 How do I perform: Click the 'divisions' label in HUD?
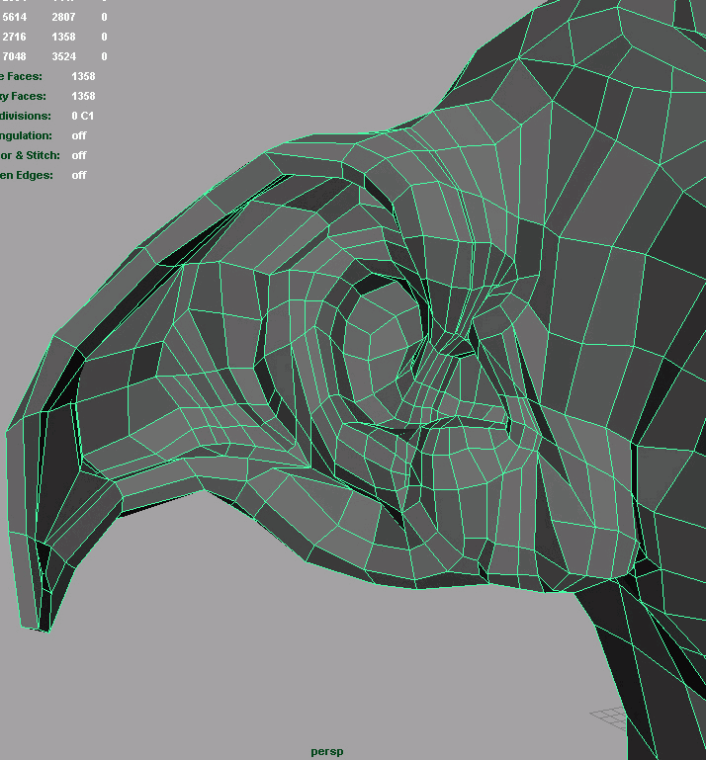click(x=25, y=116)
